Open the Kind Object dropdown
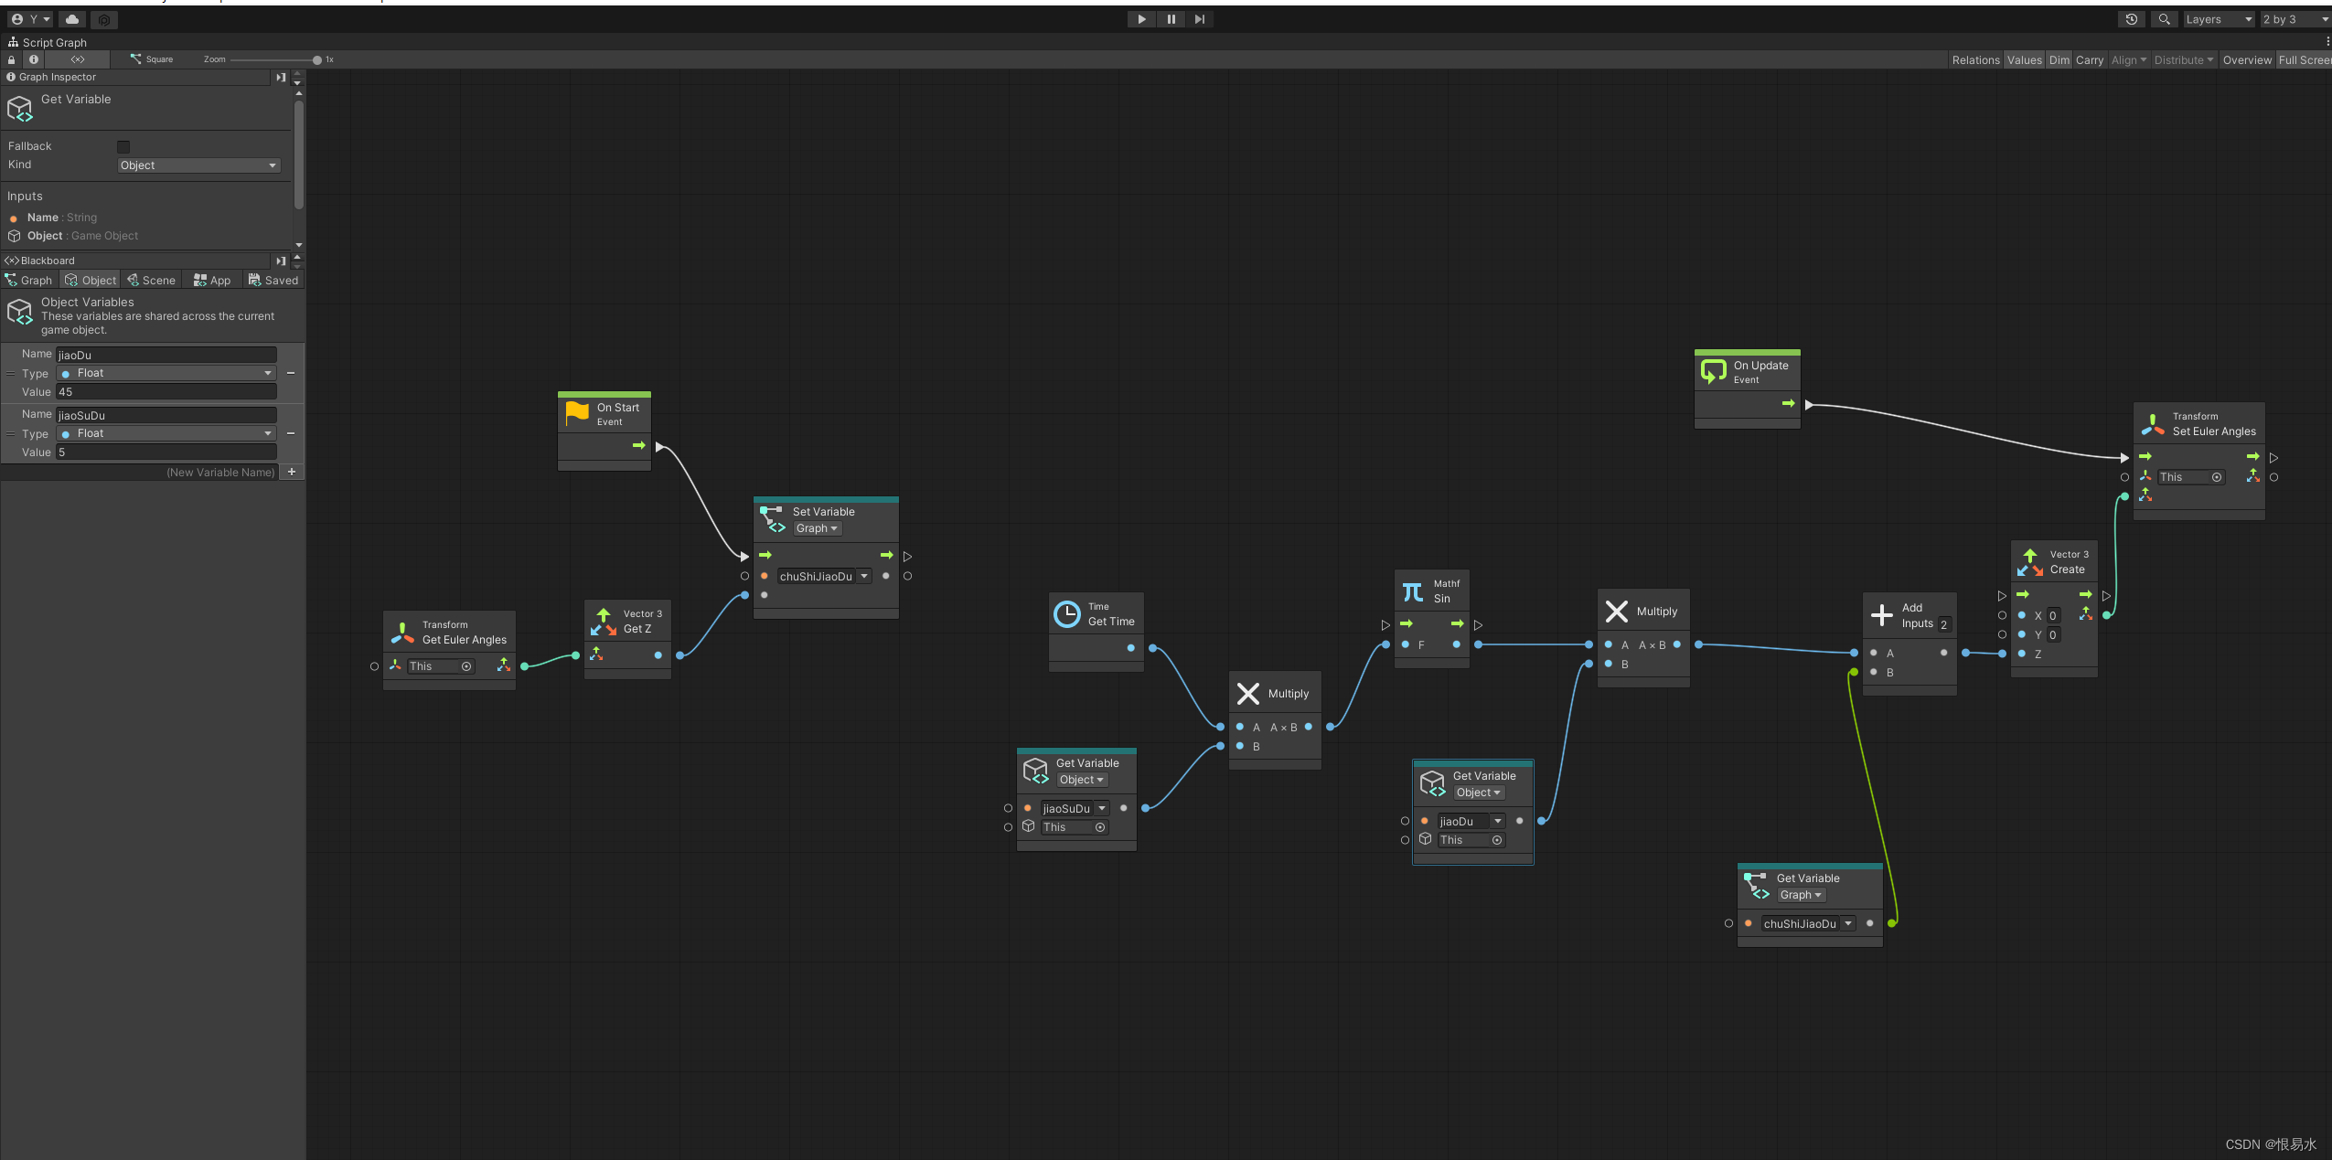 click(x=198, y=165)
